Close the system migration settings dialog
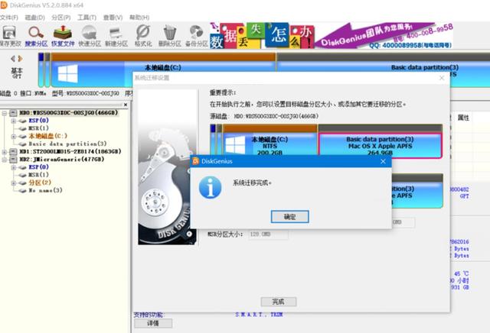490x333 pixels. [x=442, y=78]
